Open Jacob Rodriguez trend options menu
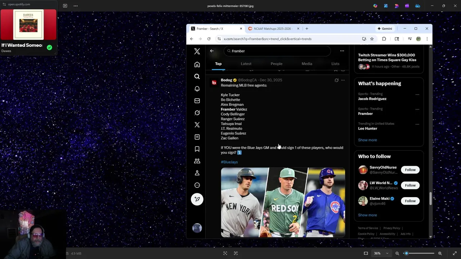The image size is (461, 259). pos(417,95)
